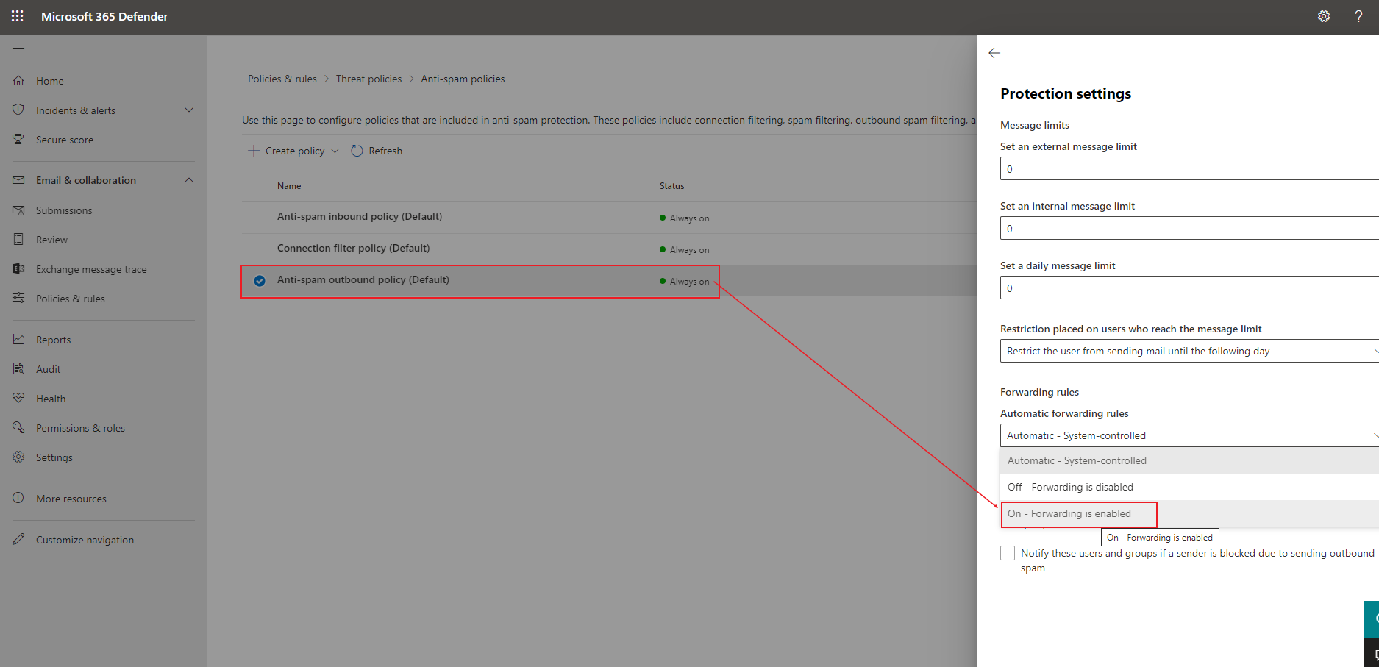The width and height of the screenshot is (1379, 667).
Task: Click the Policies & rules sliders icon
Action: [18, 299]
